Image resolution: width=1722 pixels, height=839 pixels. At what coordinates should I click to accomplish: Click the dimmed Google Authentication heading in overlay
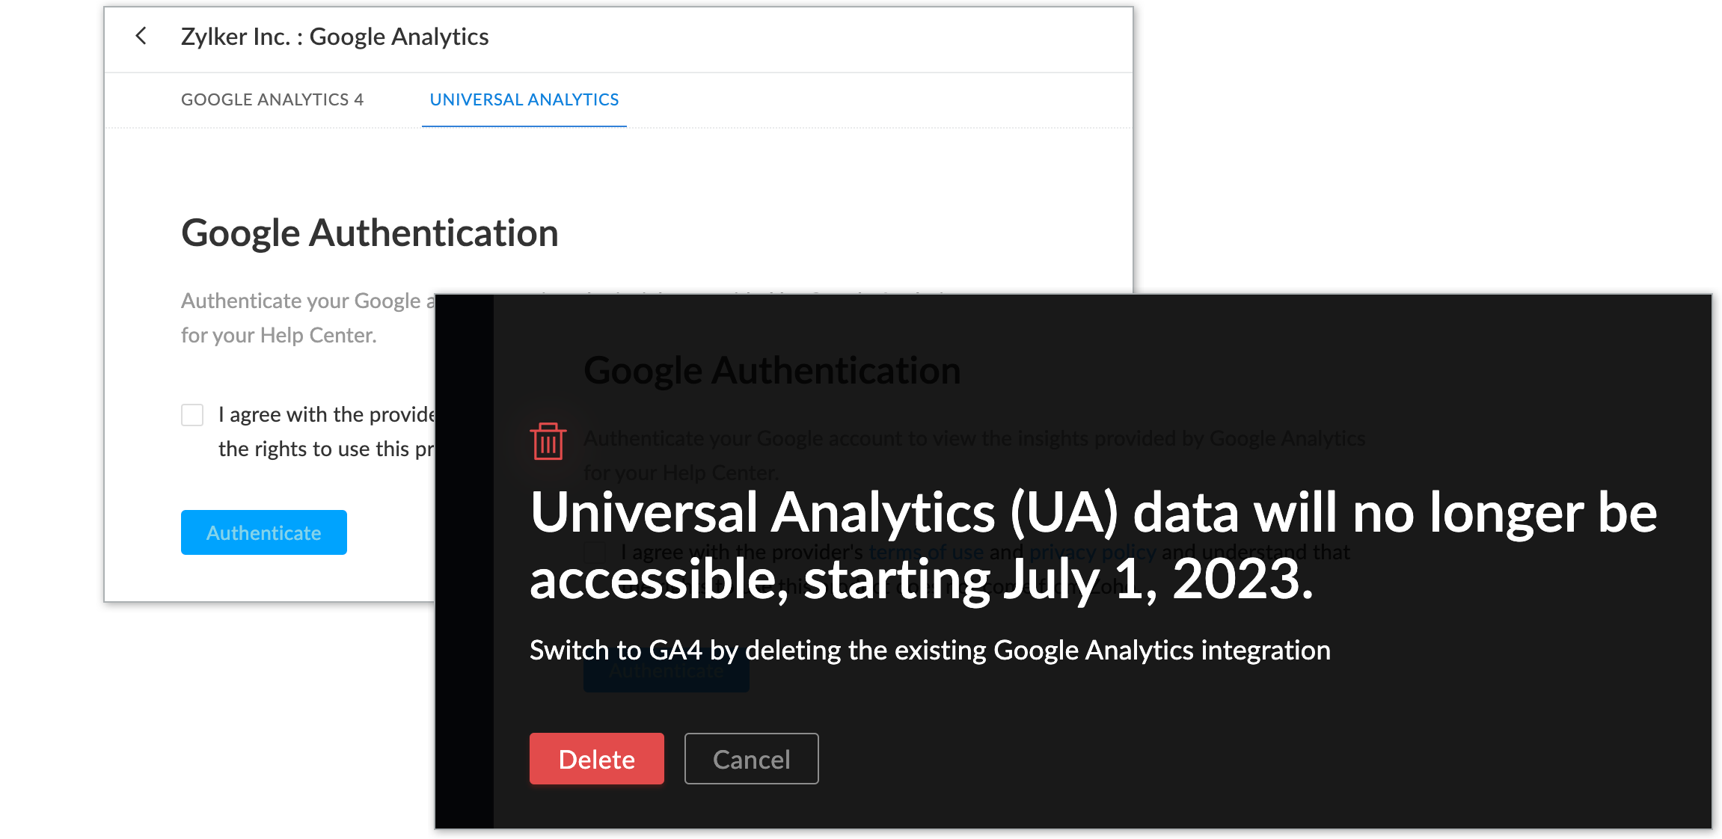(x=771, y=370)
